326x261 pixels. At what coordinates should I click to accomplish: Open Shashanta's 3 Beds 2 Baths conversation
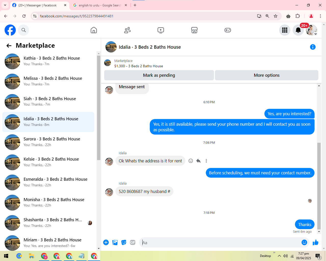coord(48,223)
